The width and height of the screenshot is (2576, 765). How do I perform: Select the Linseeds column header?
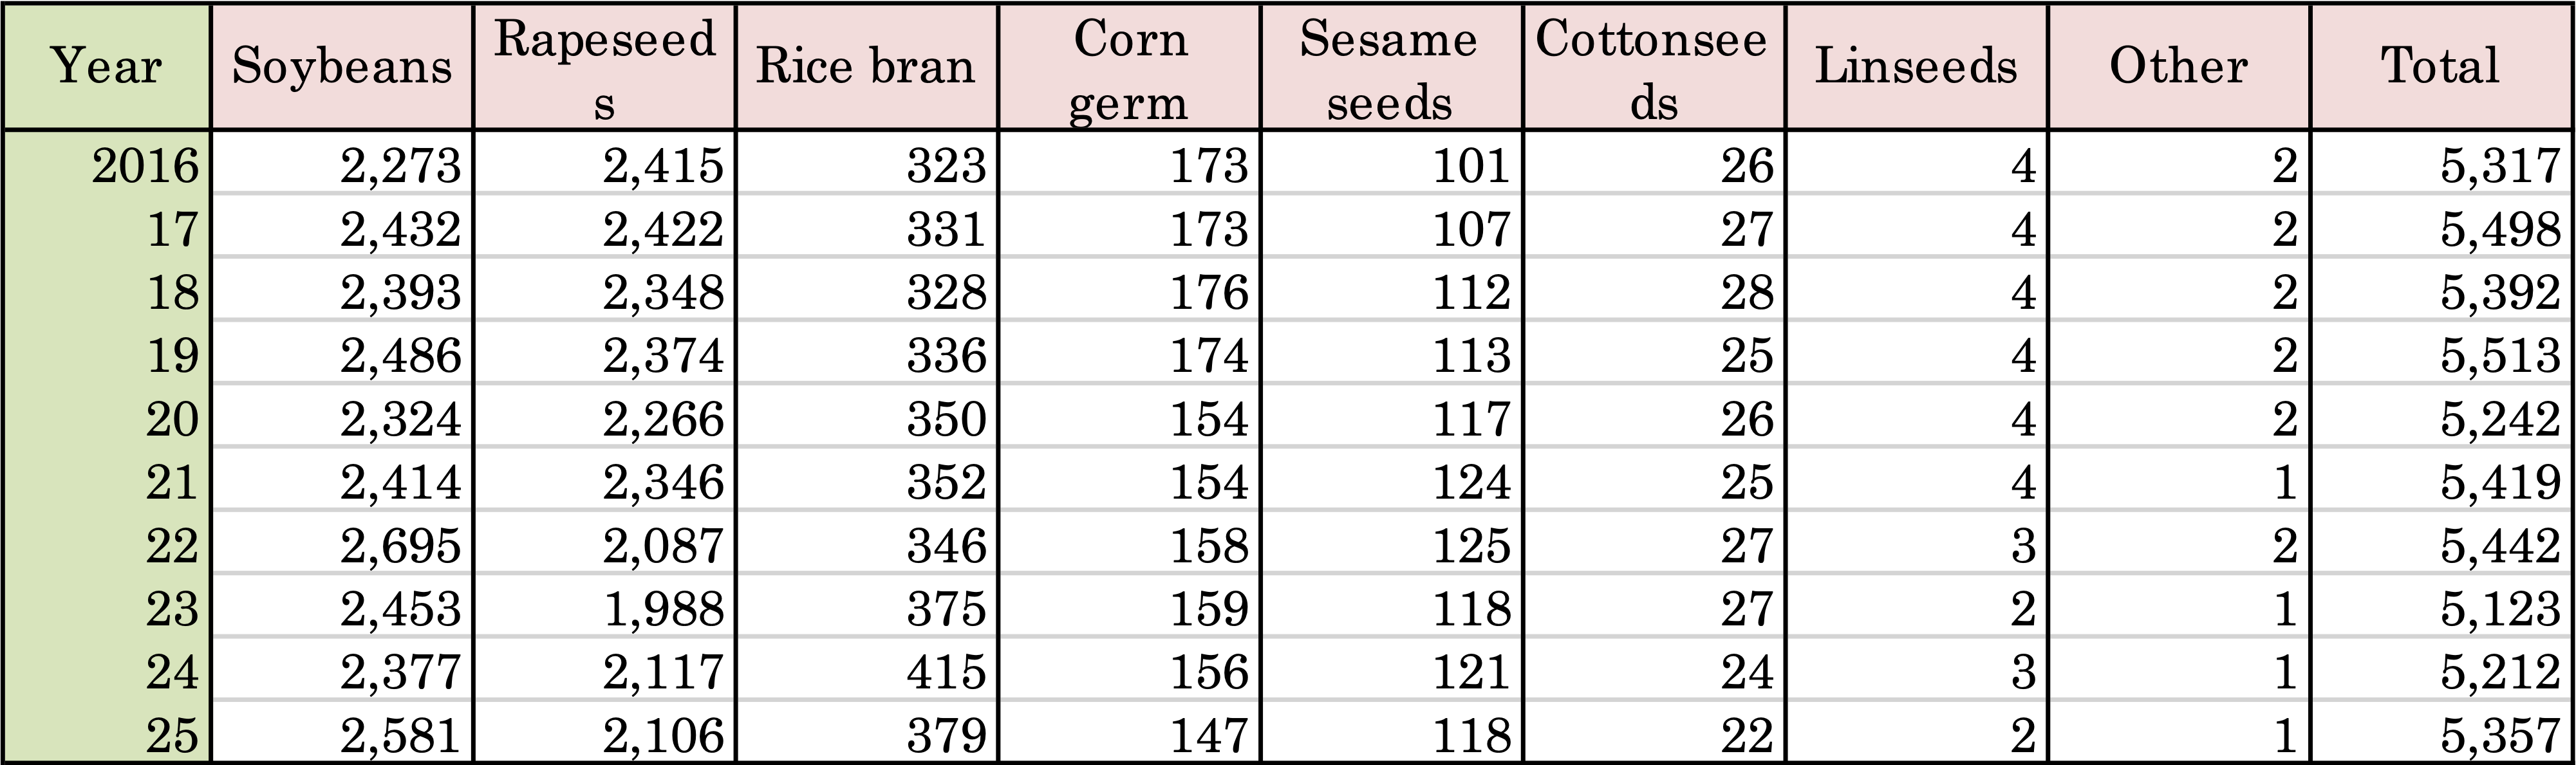point(1916,67)
